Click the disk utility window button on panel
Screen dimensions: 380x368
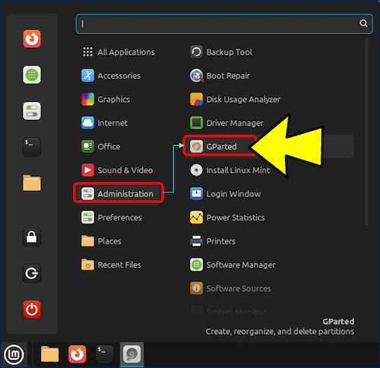131,354
